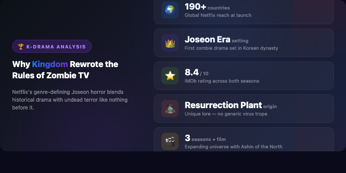The height and width of the screenshot is (173, 346).
Task: Select the Joseon Era heading
Action: tap(207, 39)
